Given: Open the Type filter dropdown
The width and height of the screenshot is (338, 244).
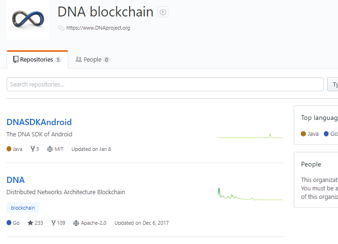Looking at the screenshot, I should 333,85.
